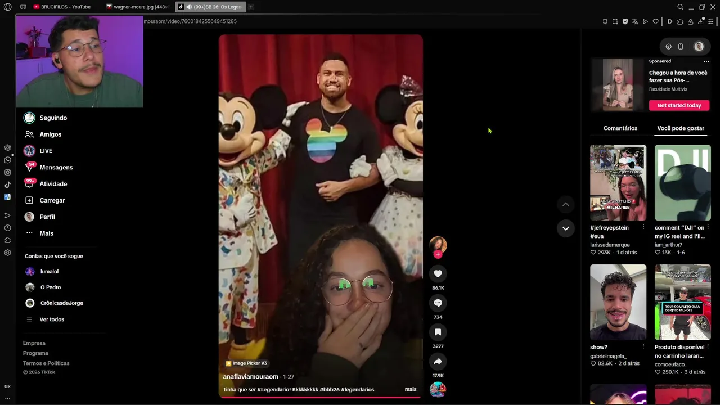The width and height of the screenshot is (720, 405).
Task: Open followed account 'O Pedro'
Action: click(x=50, y=287)
